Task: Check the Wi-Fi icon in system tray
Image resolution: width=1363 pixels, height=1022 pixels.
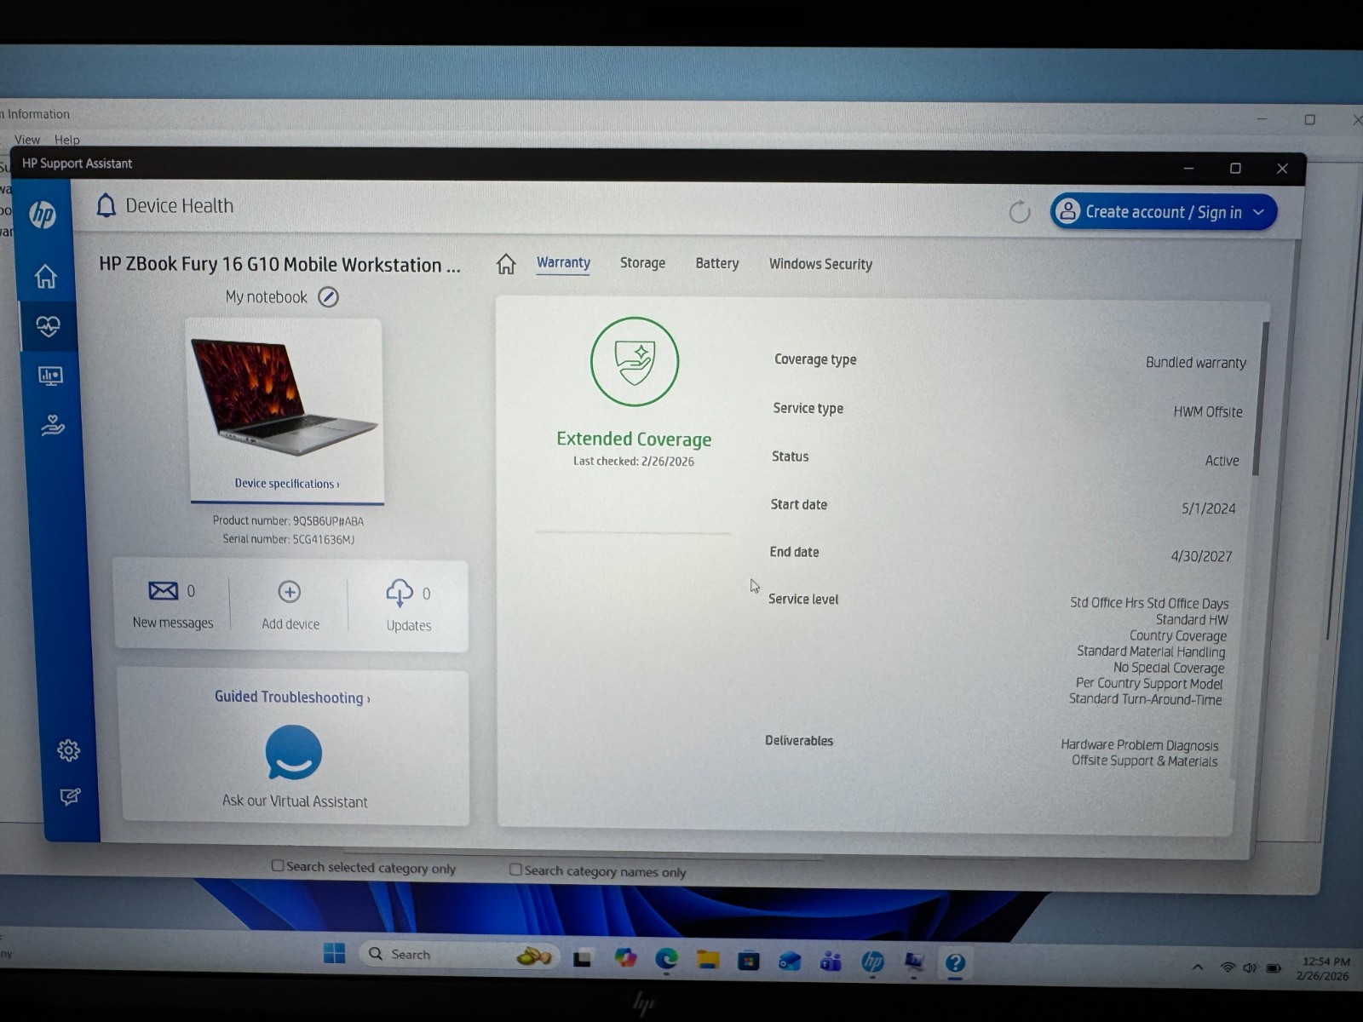Action: 1228,967
